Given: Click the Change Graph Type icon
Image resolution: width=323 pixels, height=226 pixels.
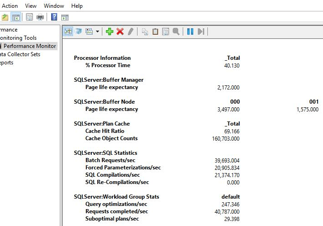Looking at the screenshot, I should pos(89,32).
